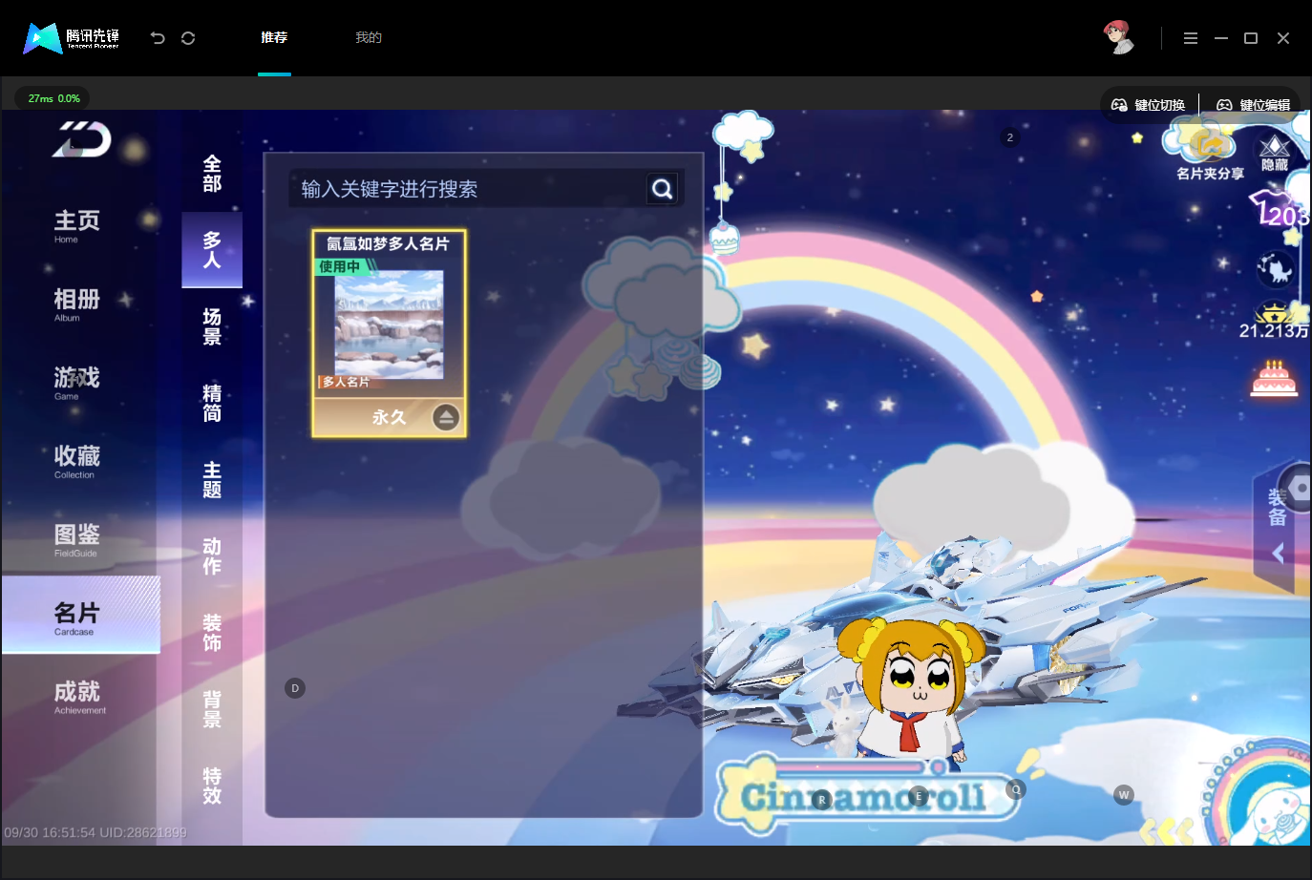Open 图鉴 FieldGuide in sidebar
This screenshot has height=880, width=1312.
coord(77,539)
